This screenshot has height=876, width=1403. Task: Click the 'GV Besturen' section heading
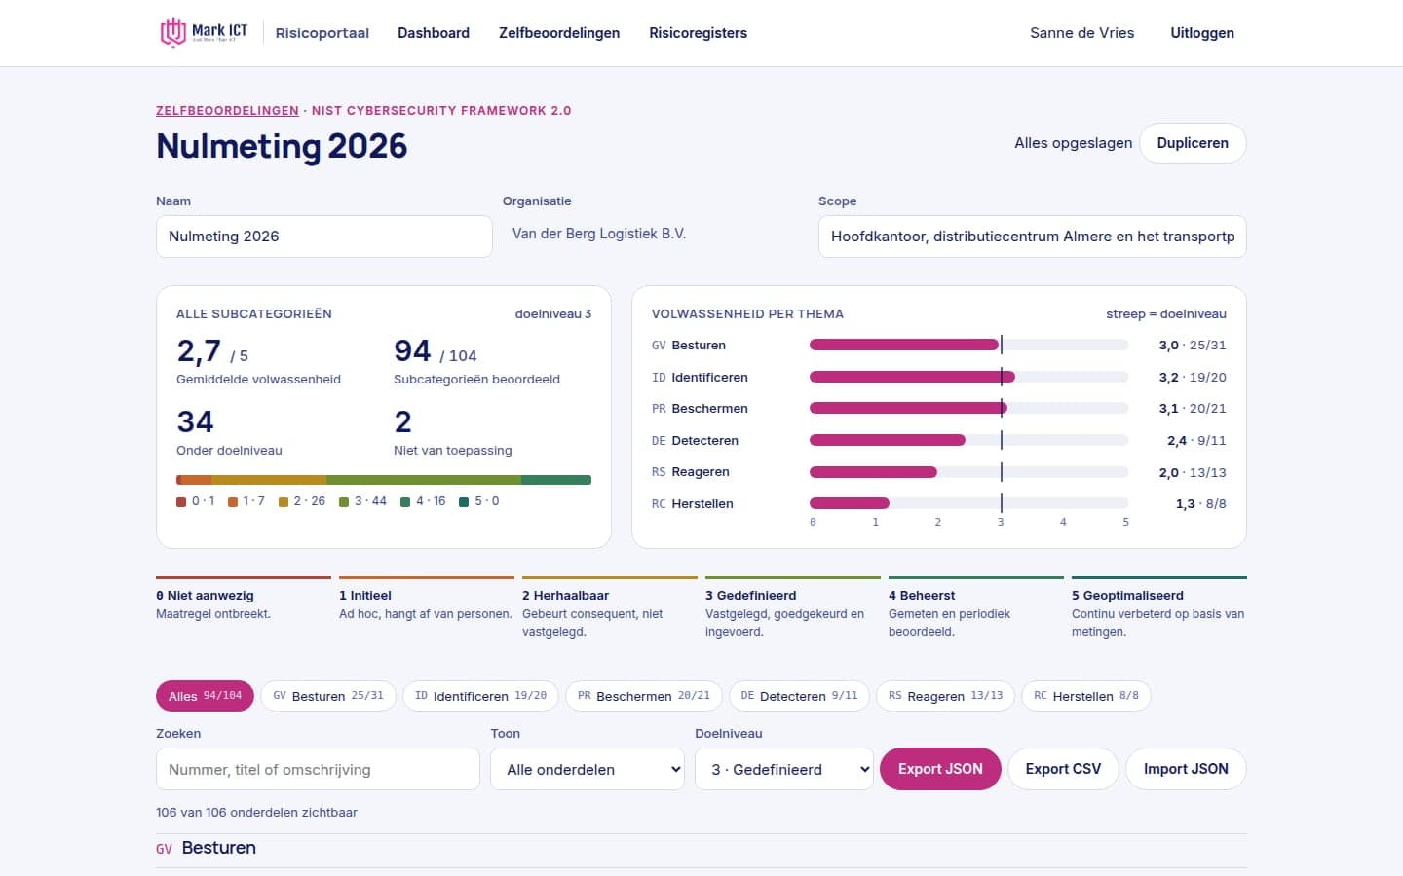click(x=207, y=848)
